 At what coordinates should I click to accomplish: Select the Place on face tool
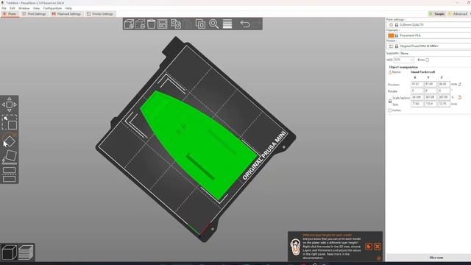(10, 157)
